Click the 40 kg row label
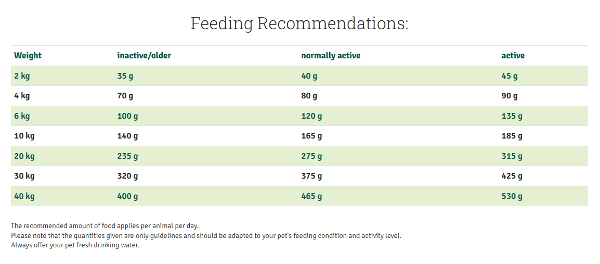This screenshot has height=264, width=600. click(24, 196)
